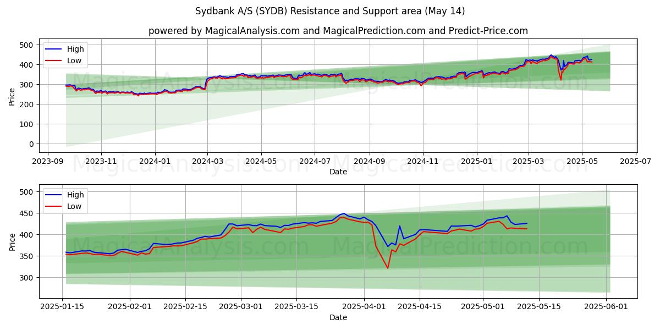
Task: Click the April 2025 low-price dip on bottom chart
Action: [388, 267]
